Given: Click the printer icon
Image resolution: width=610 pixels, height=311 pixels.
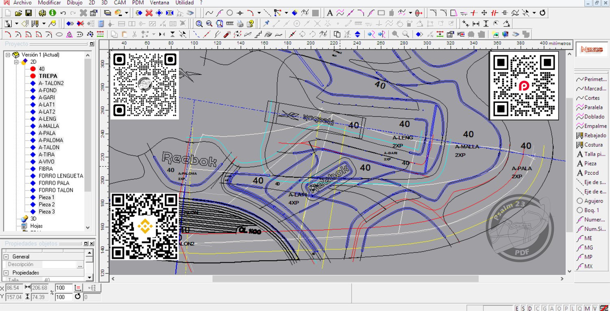Looking at the screenshot, I should click(x=240, y=24).
